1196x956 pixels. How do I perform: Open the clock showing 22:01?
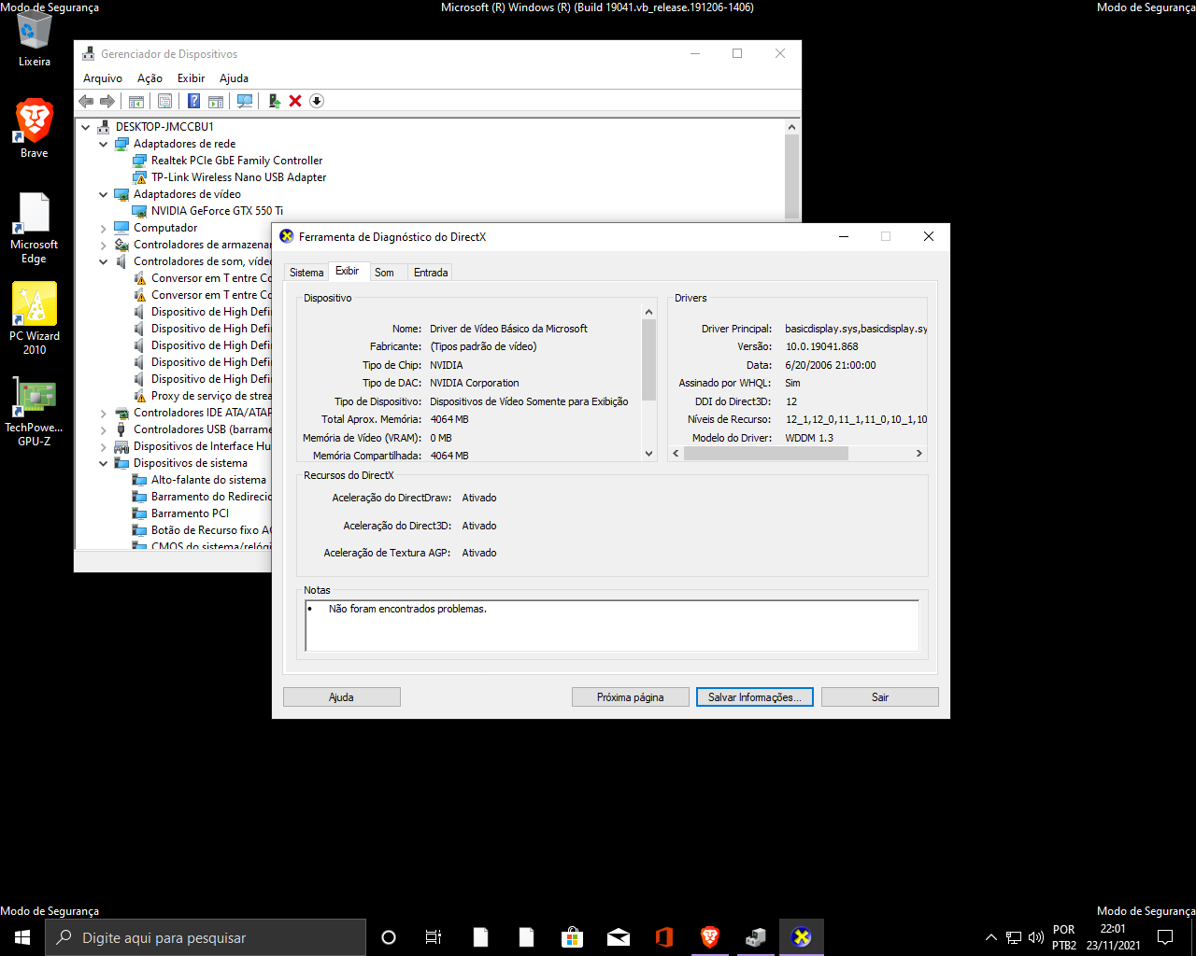(x=1113, y=937)
